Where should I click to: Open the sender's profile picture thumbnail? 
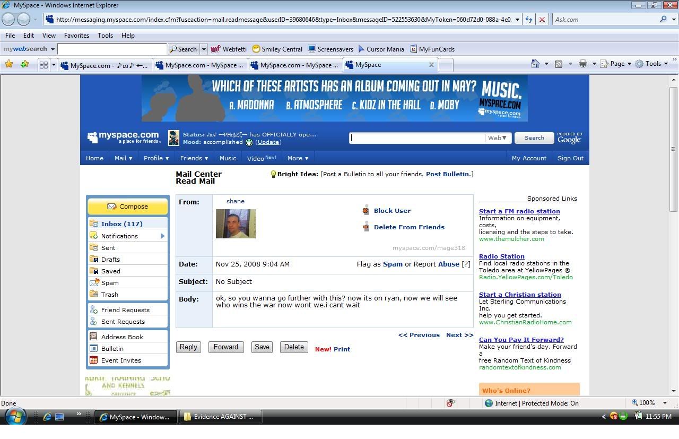[236, 223]
